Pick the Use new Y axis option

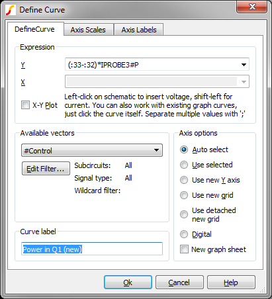[x=184, y=180]
